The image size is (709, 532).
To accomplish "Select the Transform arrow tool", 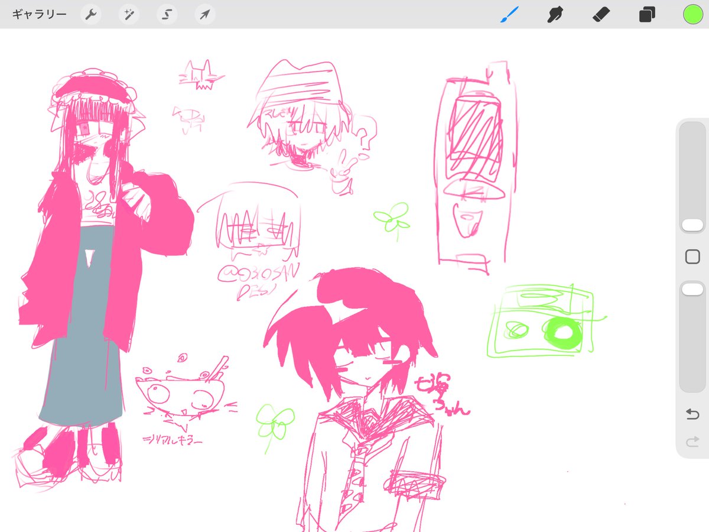I will [205, 15].
